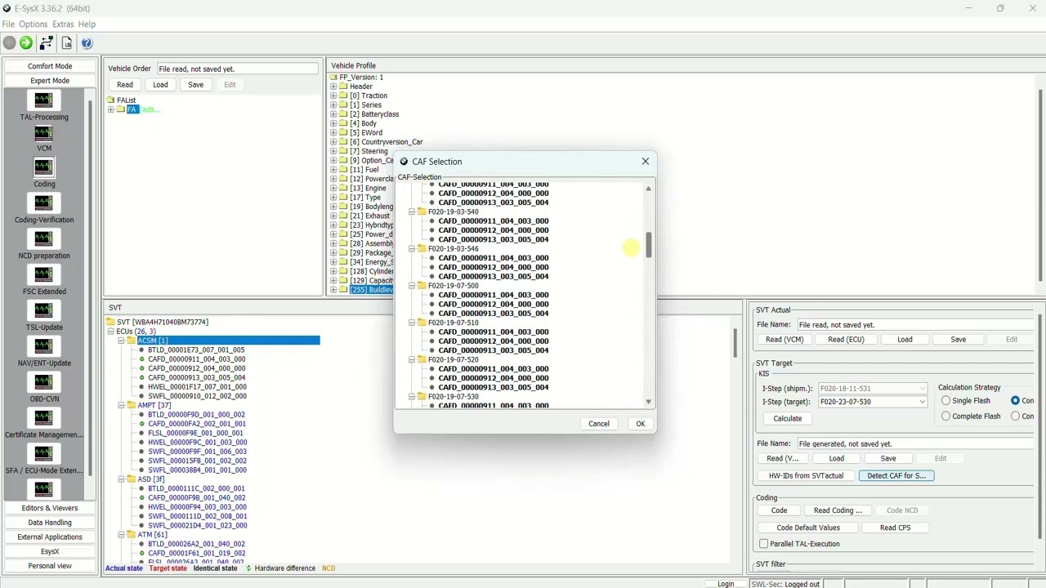This screenshot has width=1046, height=588.
Task: Open the Coding-Verification module icon
Action: (43, 203)
